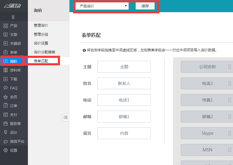Click the 微信平台 WeChat icon
The width and height of the screenshot is (233, 165).
tap(5, 142)
